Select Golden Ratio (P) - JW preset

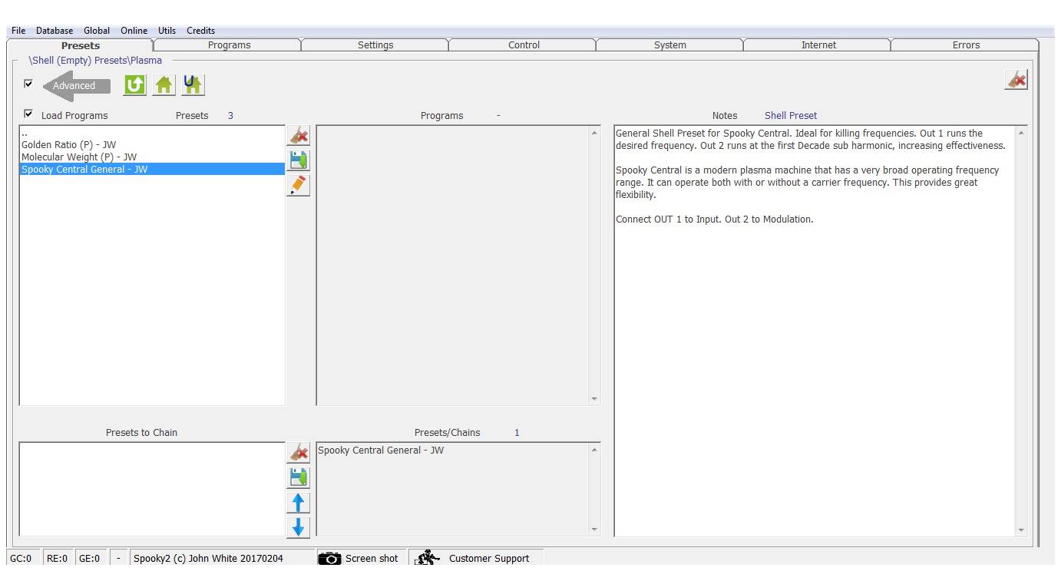(x=152, y=144)
